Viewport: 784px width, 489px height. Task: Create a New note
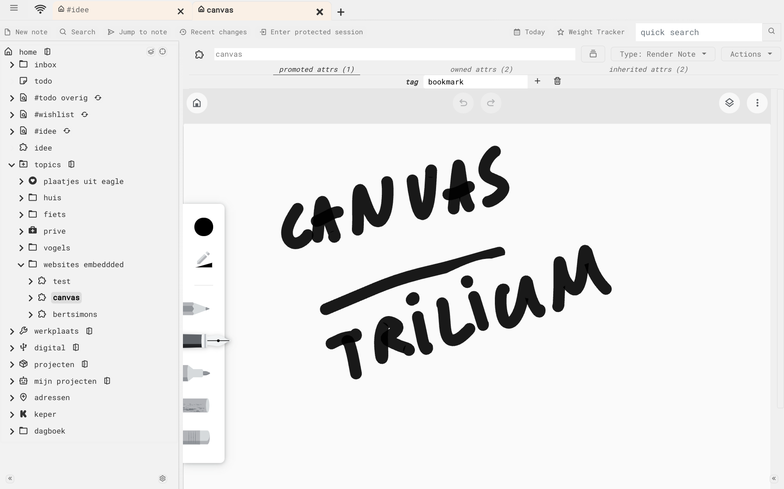(26, 32)
